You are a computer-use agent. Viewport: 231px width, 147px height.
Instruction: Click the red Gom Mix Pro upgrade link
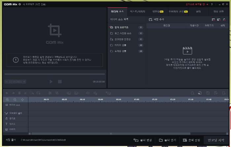click(x=197, y=4)
